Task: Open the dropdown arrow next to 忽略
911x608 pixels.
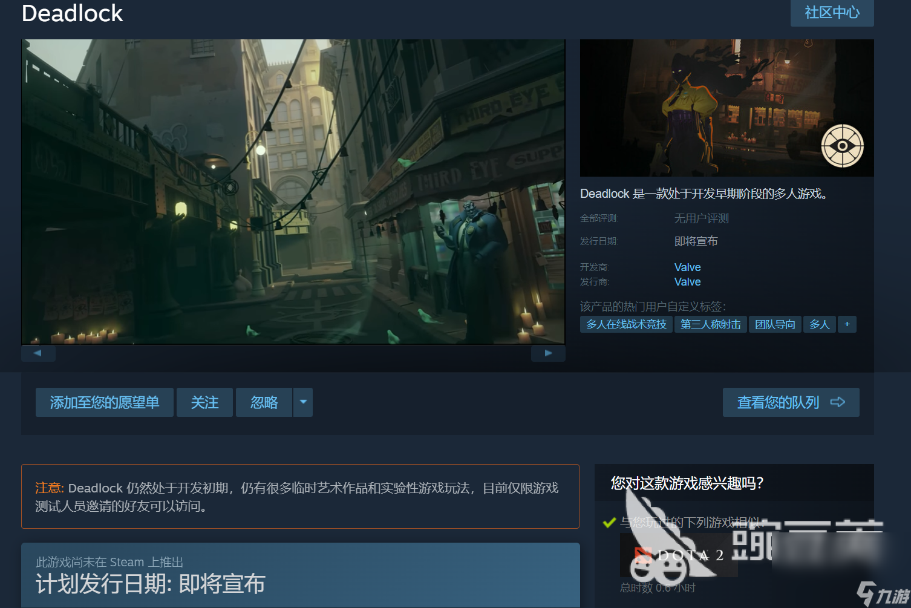Action: pos(303,402)
